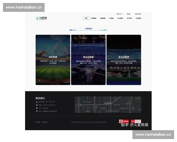This screenshot has width=177, height=142.
Task: Click the QQ icon in contact list
Action: click(37, 108)
